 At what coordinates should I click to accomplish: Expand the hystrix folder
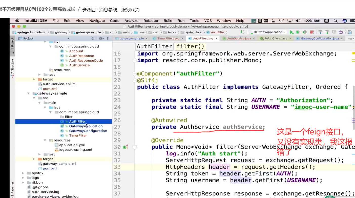click(x=23, y=173)
